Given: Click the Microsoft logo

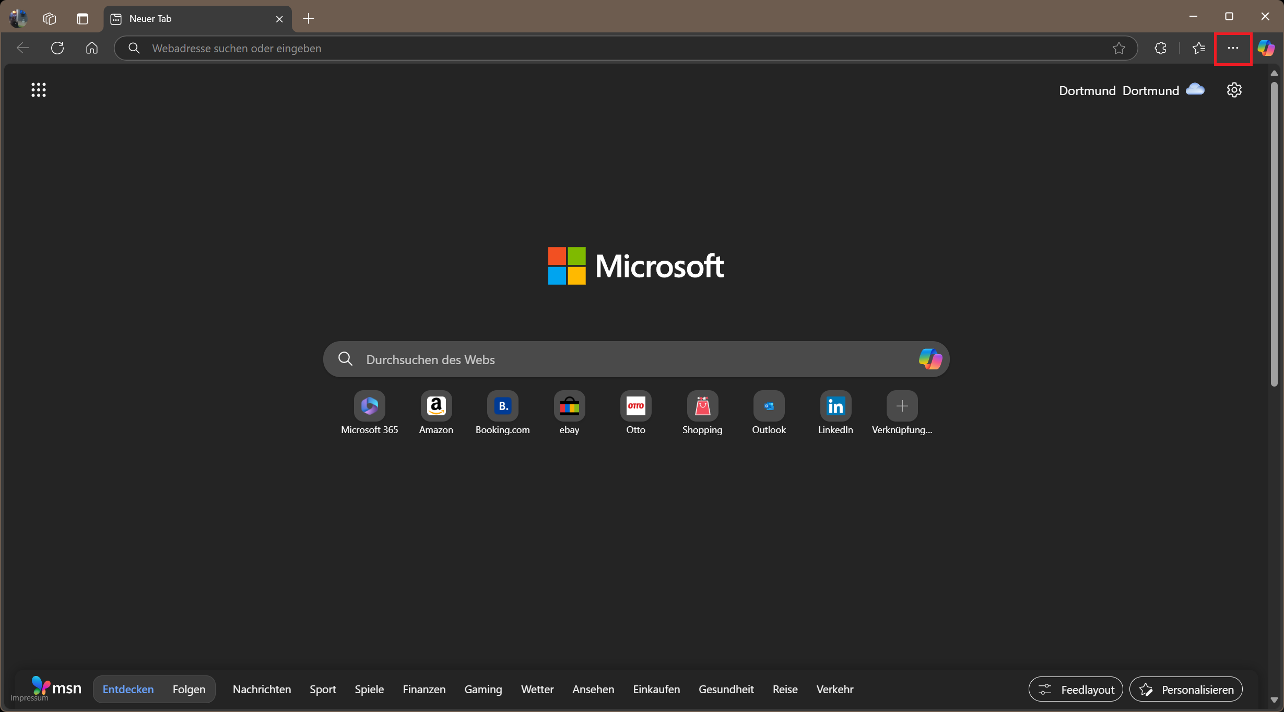Looking at the screenshot, I should pos(636,266).
